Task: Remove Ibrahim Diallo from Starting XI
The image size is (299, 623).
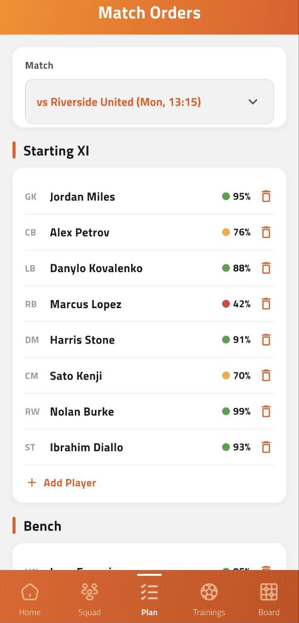Action: [x=266, y=447]
